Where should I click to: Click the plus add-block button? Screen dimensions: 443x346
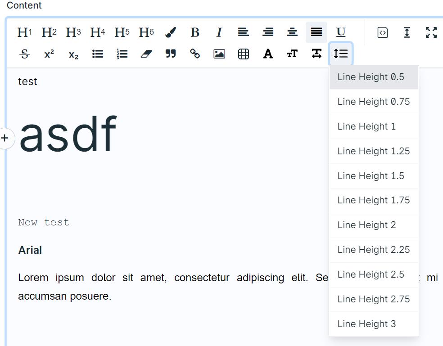coord(5,138)
